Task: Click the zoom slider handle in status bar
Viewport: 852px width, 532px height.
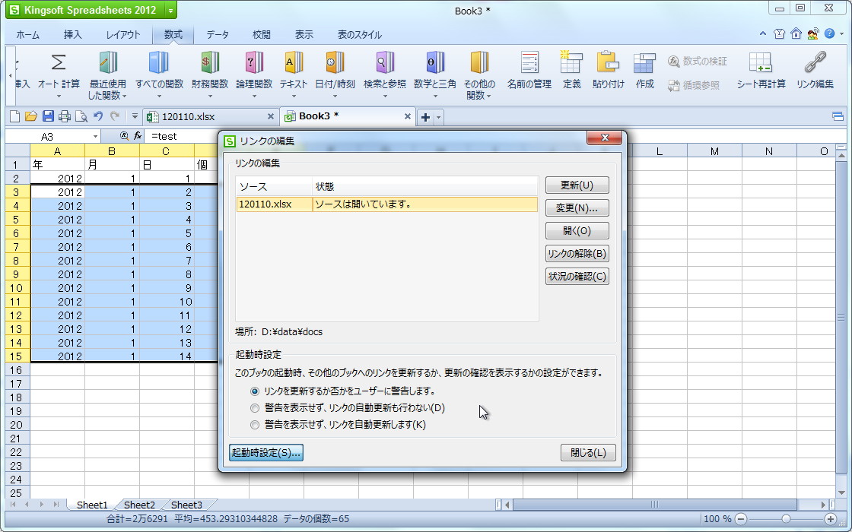Action: (785, 519)
